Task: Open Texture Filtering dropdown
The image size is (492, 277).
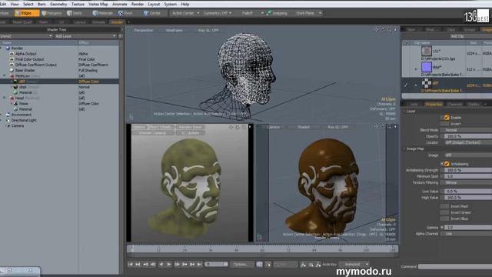Action: click(467, 182)
